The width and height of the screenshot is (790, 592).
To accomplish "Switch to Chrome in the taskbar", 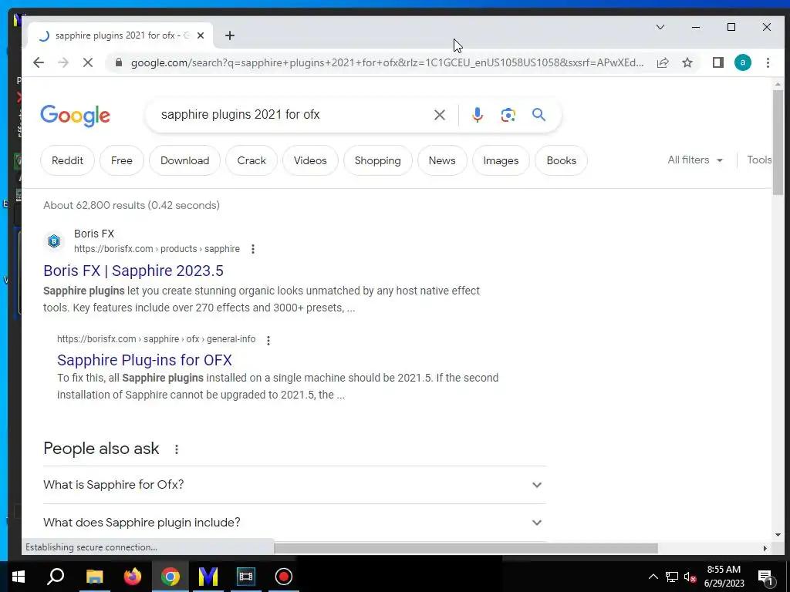I will pos(170,577).
